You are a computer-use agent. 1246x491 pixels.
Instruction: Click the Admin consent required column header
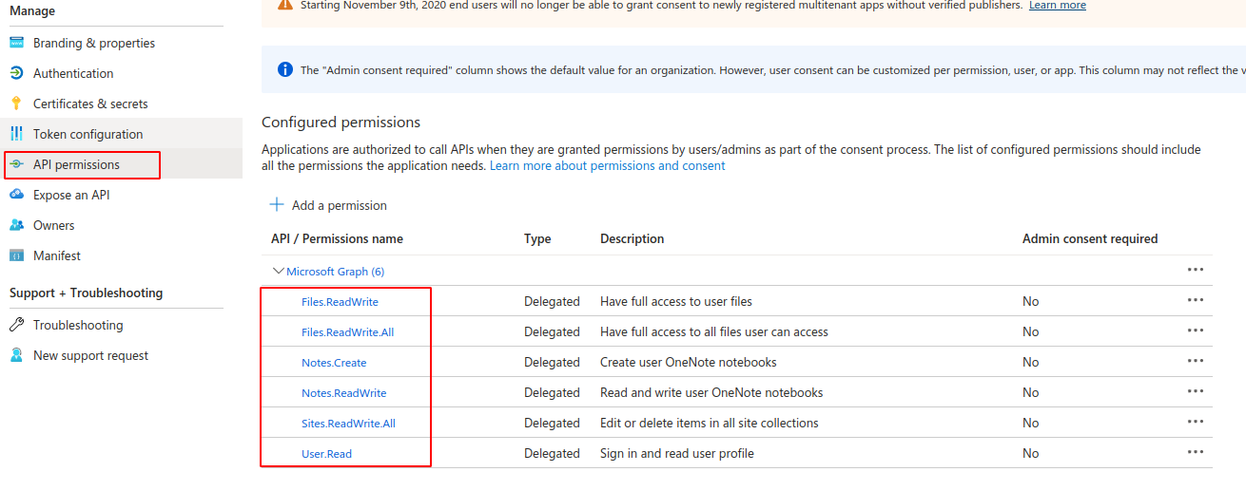click(x=1090, y=238)
